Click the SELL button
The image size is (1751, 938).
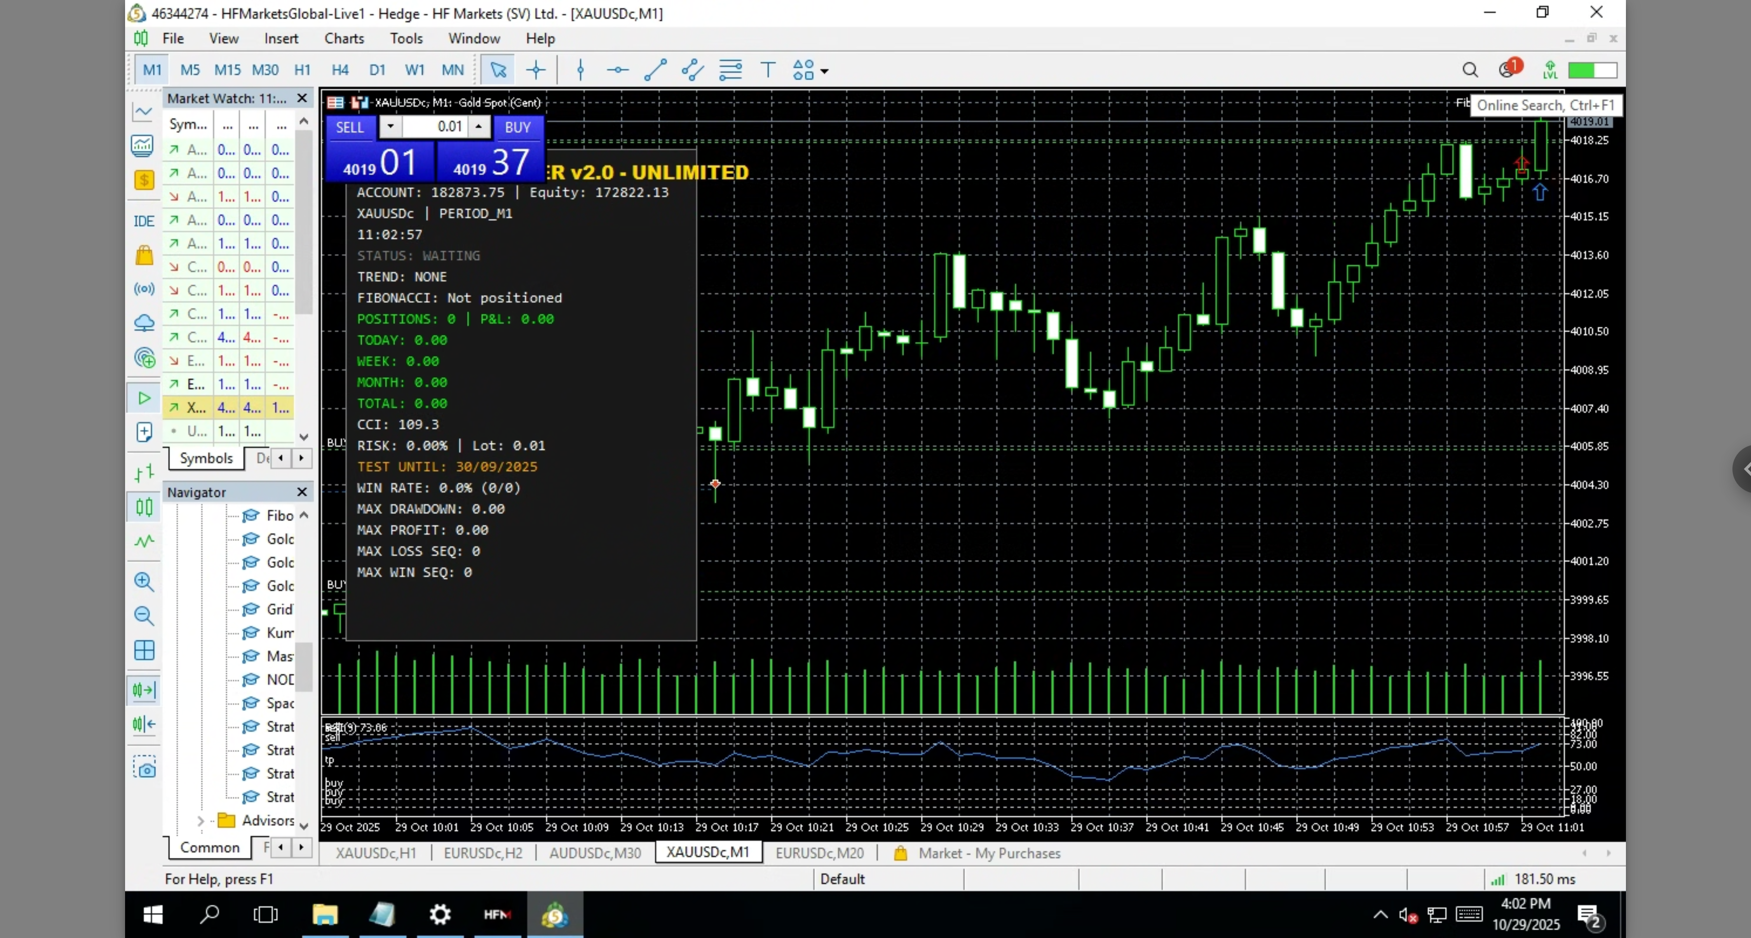point(349,127)
